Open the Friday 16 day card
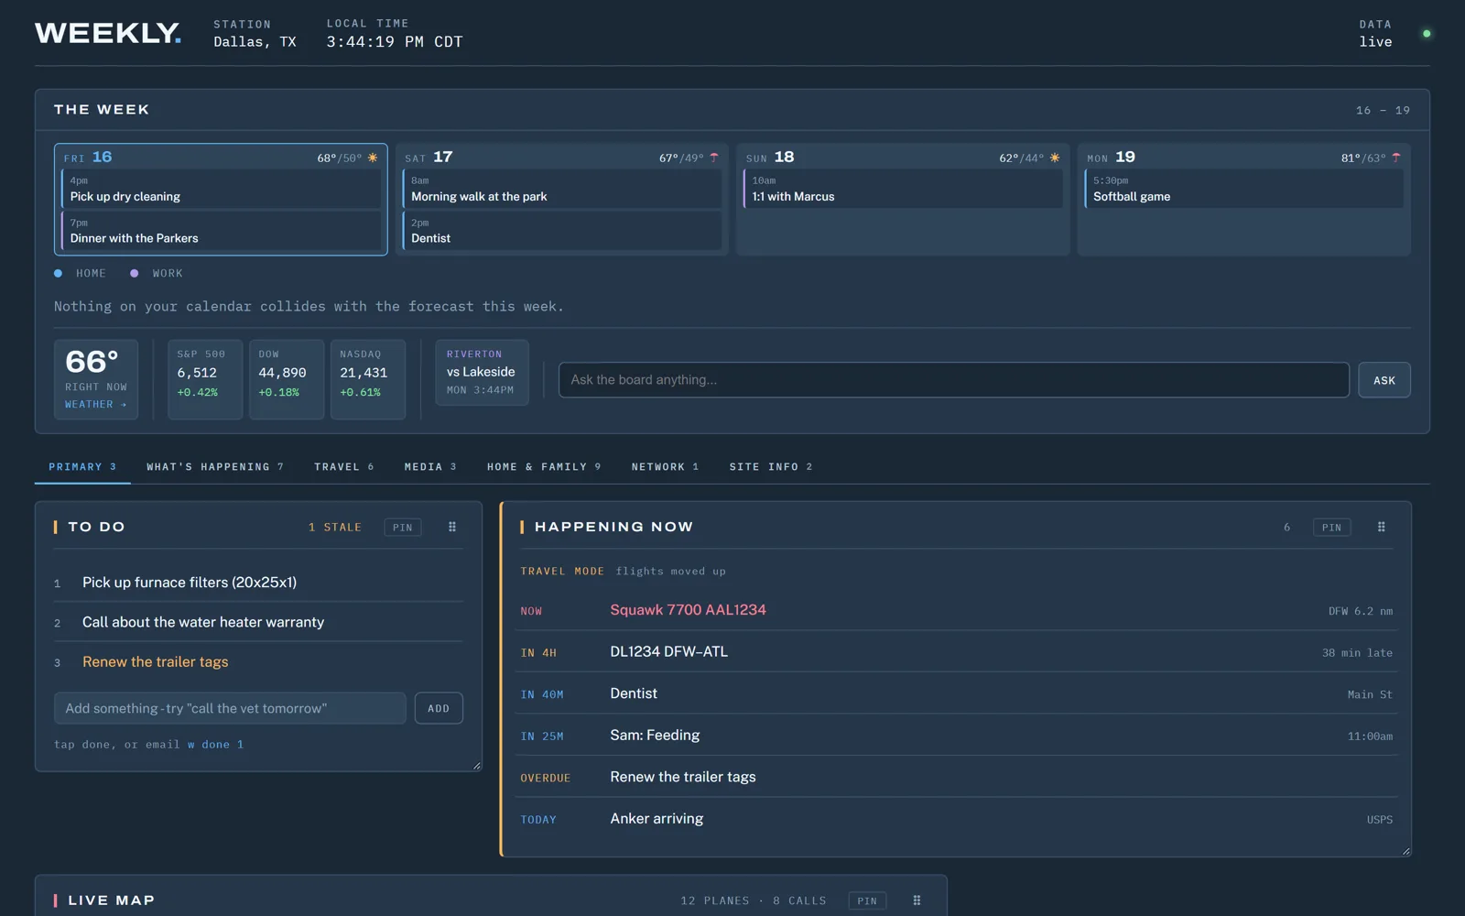 221,199
